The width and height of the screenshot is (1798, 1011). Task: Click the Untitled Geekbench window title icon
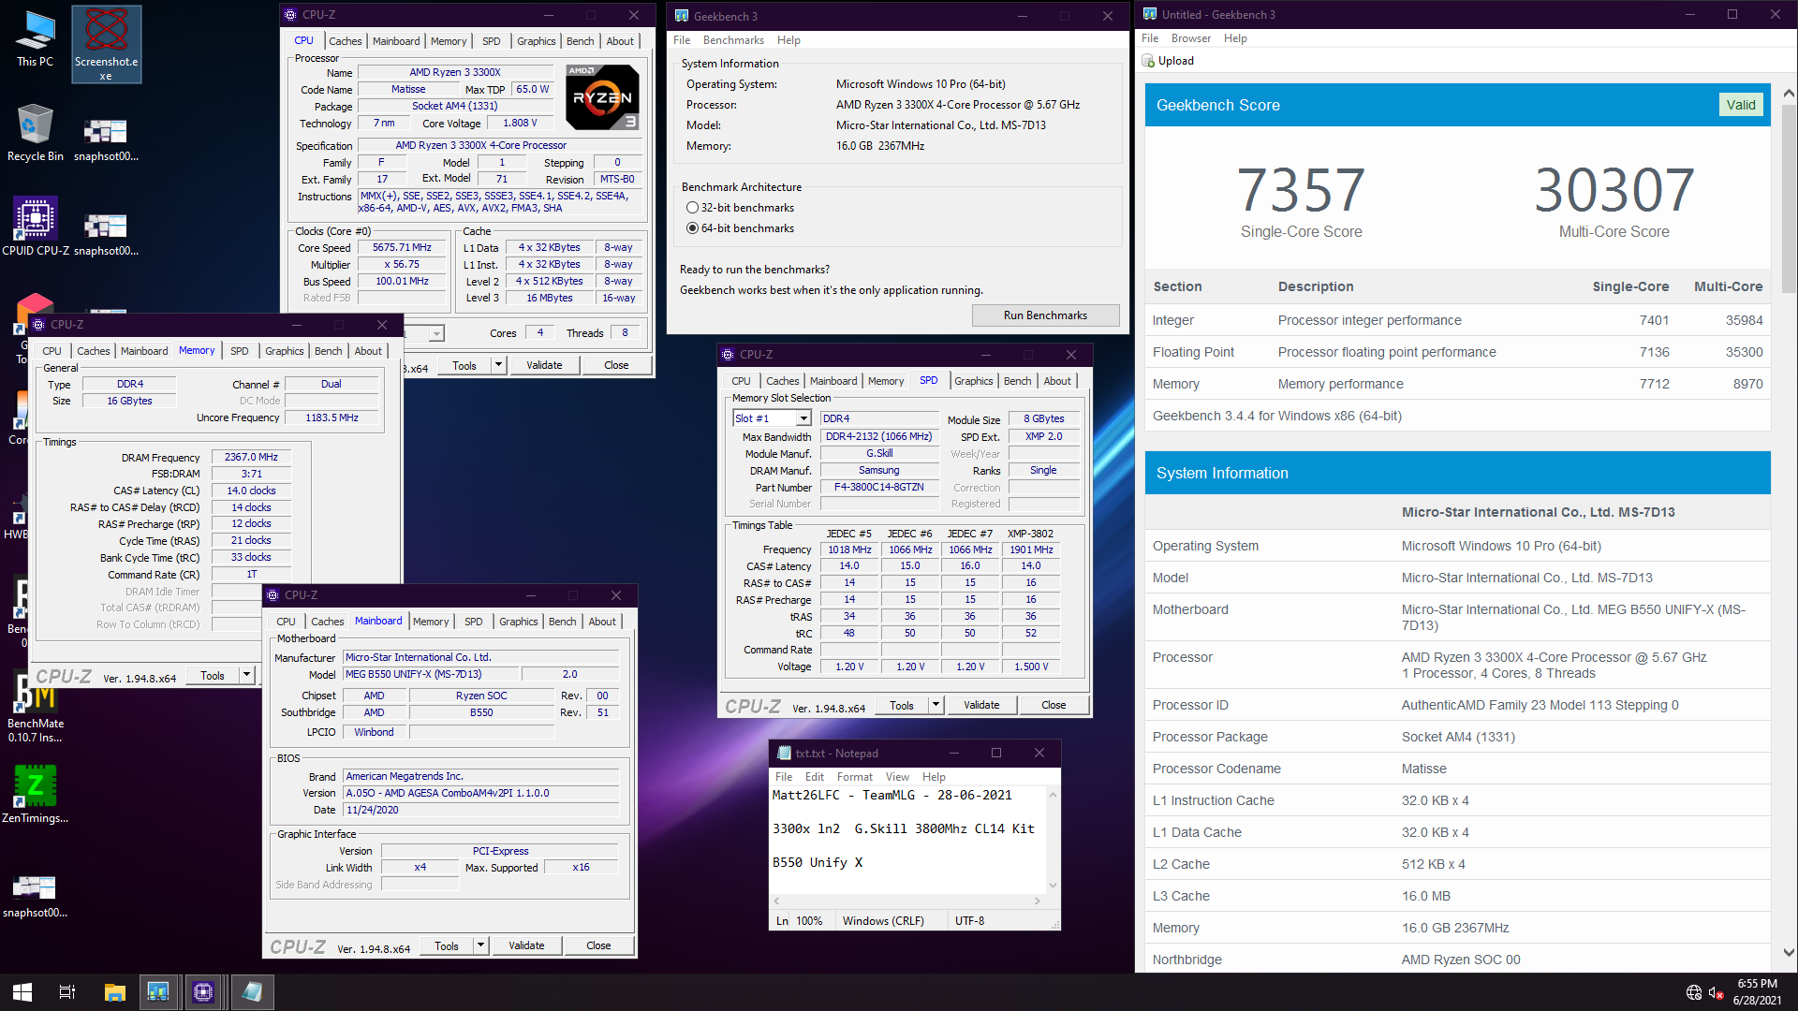pos(1149,14)
